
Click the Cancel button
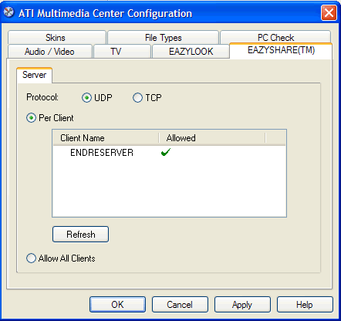pos(180,305)
